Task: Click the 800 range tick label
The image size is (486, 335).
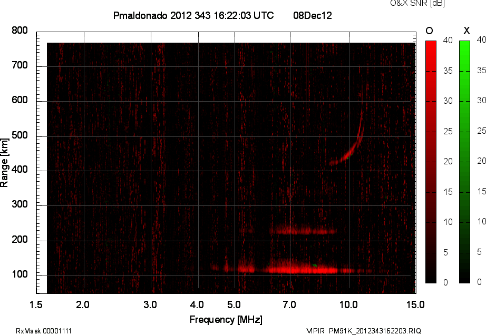Action: 20,31
